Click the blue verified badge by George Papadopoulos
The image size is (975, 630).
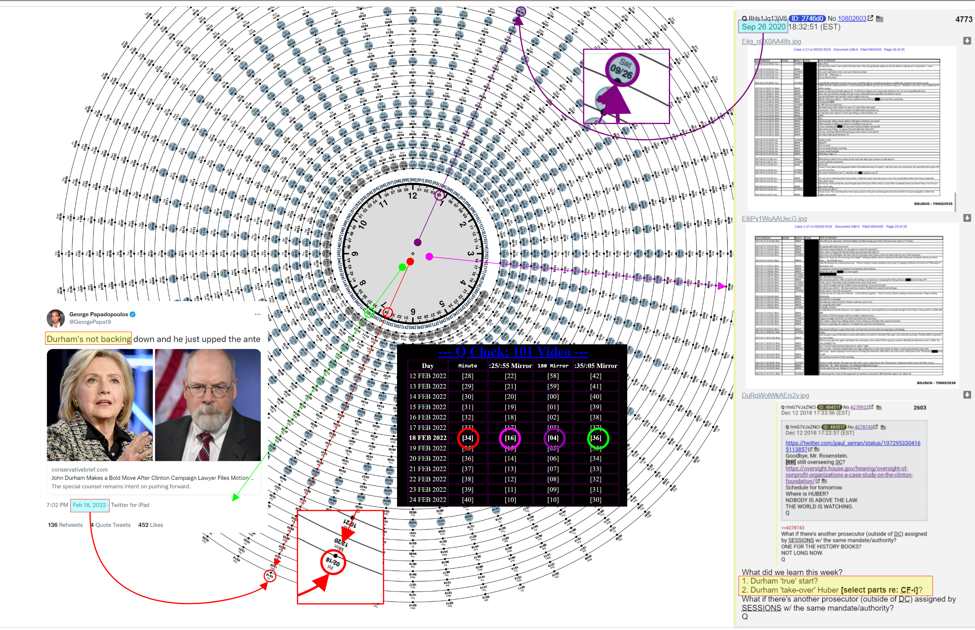point(132,314)
